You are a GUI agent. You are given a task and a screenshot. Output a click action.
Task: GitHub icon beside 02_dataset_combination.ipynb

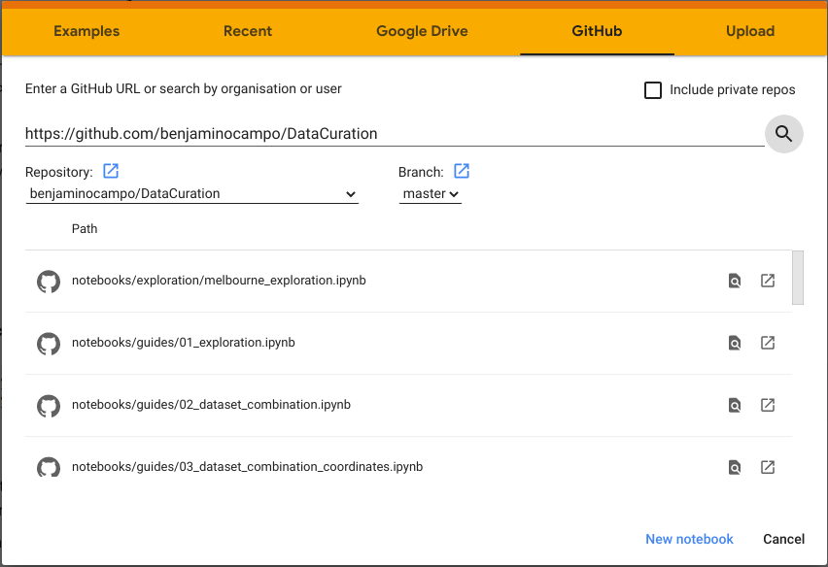click(x=49, y=406)
